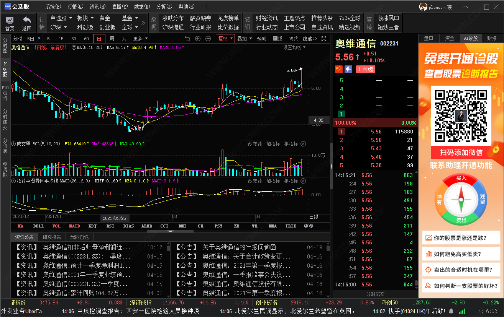
Task: Switch to 30-minute period
Action: pyautogui.click(x=74, y=39)
